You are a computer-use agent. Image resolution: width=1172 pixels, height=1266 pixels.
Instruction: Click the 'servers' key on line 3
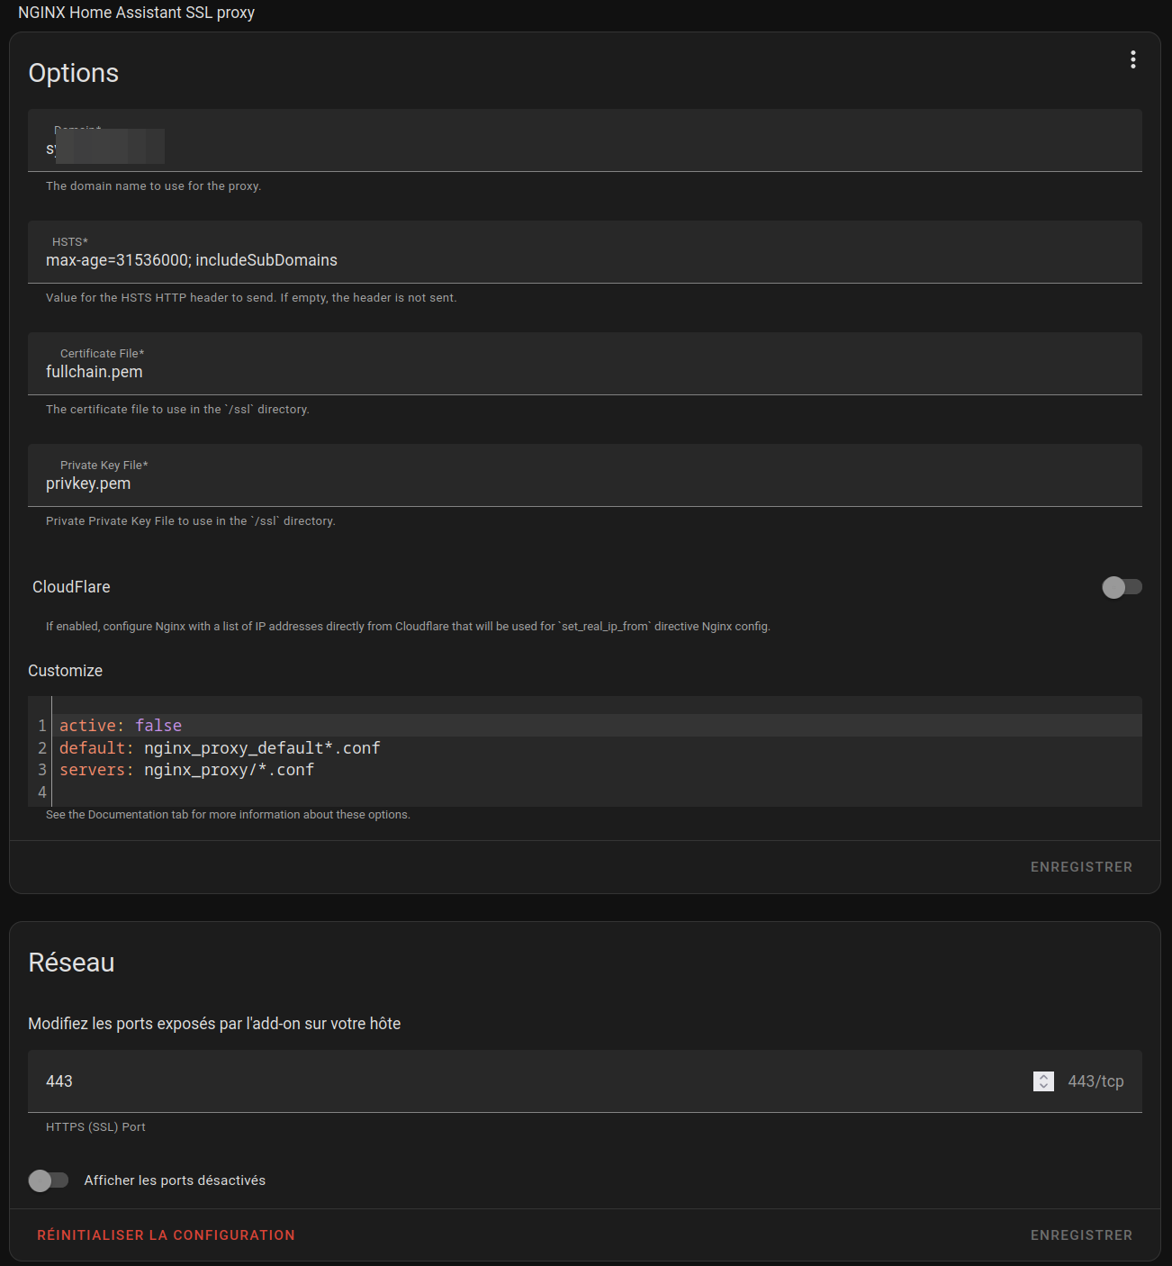[x=92, y=770]
